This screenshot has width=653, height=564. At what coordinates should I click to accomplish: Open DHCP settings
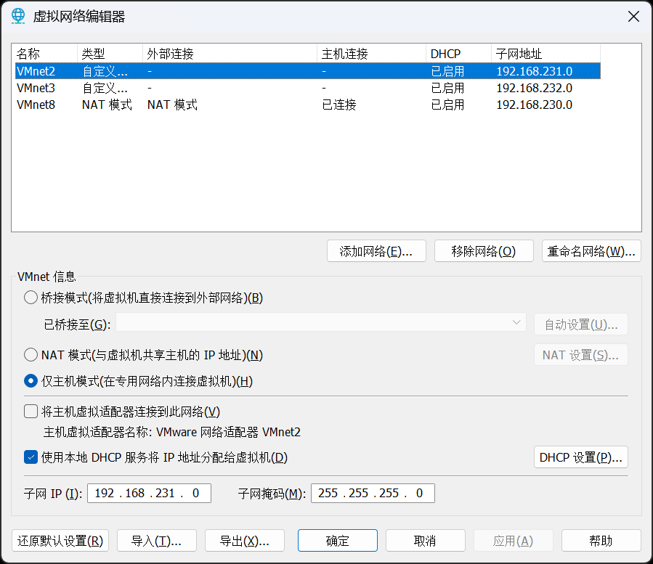pyautogui.click(x=580, y=457)
